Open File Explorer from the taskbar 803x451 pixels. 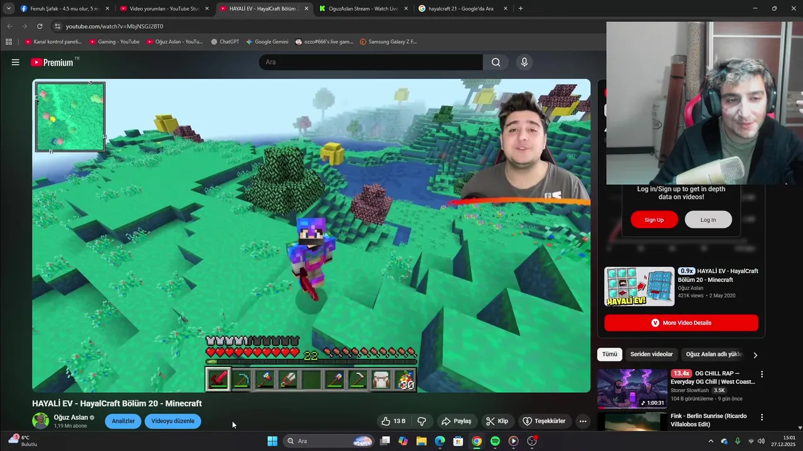tap(421, 441)
